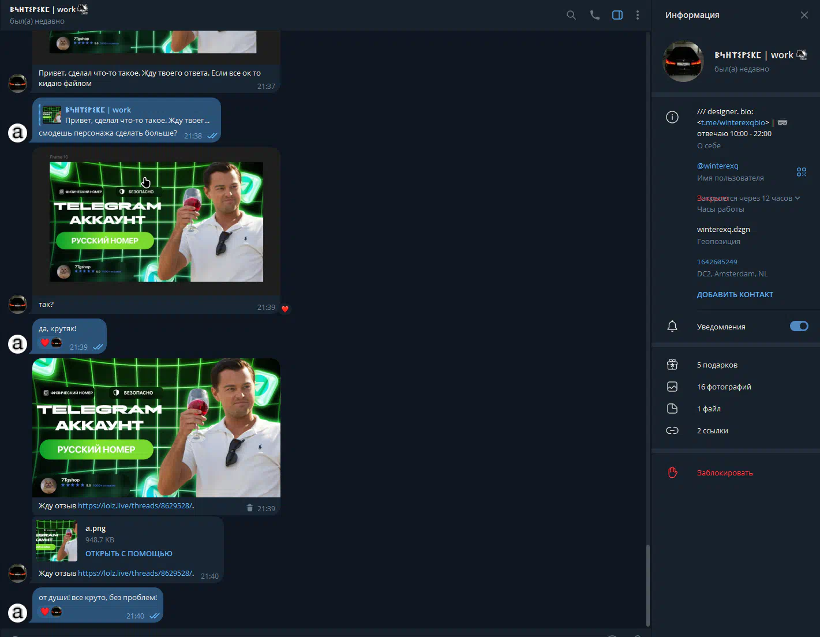Click partly visible image above the 21:37 message
Viewport: 820px width, 637px height.
tap(156, 47)
